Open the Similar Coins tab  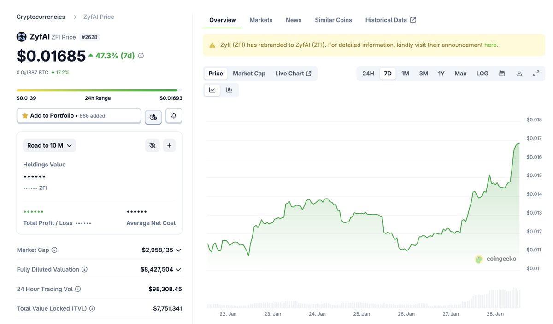pyautogui.click(x=333, y=20)
